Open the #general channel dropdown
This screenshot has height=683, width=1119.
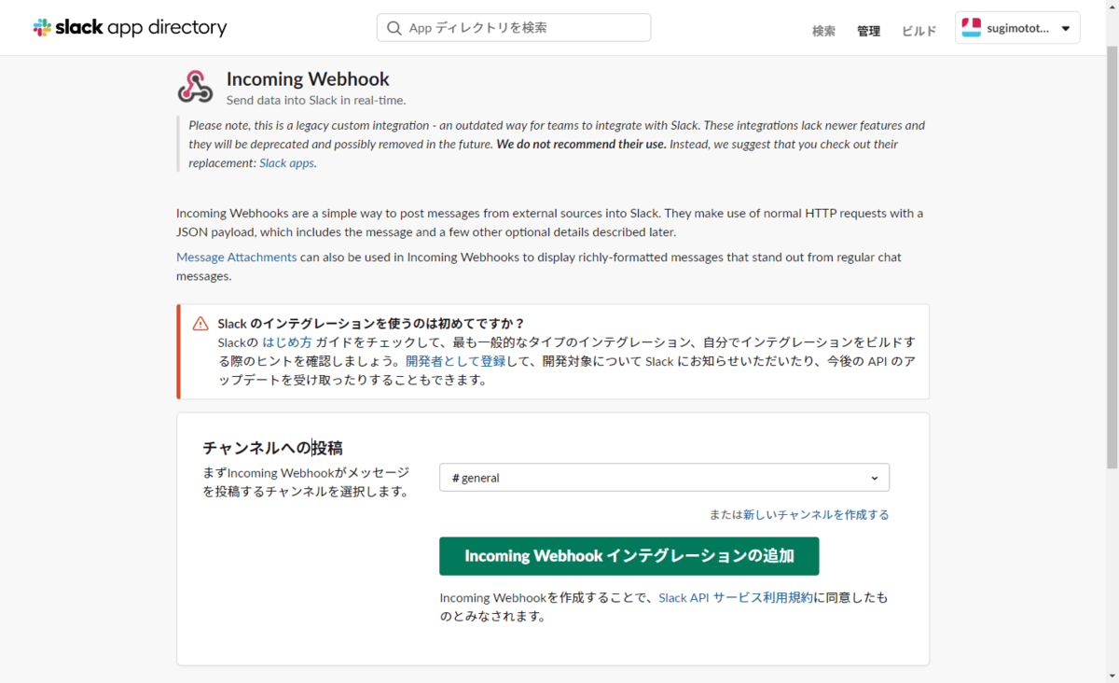tap(664, 478)
